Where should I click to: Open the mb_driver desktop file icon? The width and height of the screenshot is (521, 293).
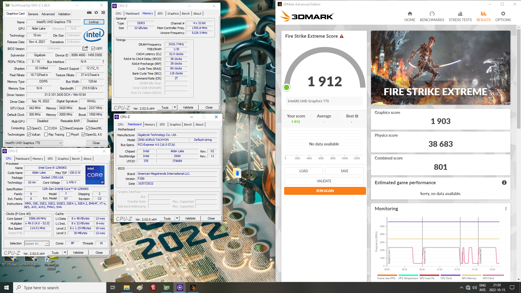237,176
